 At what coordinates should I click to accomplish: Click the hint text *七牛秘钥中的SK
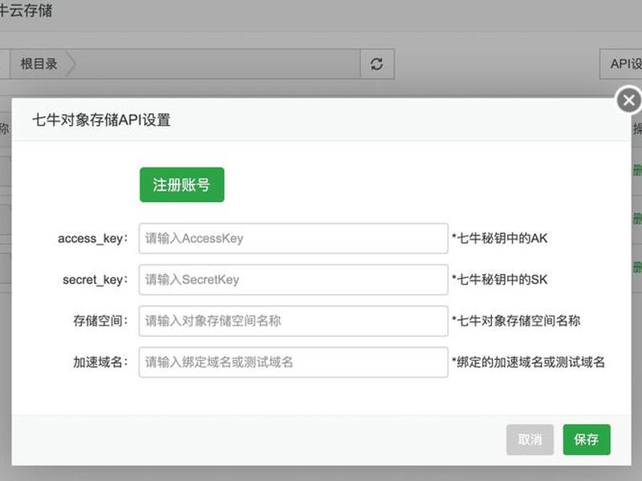499,279
